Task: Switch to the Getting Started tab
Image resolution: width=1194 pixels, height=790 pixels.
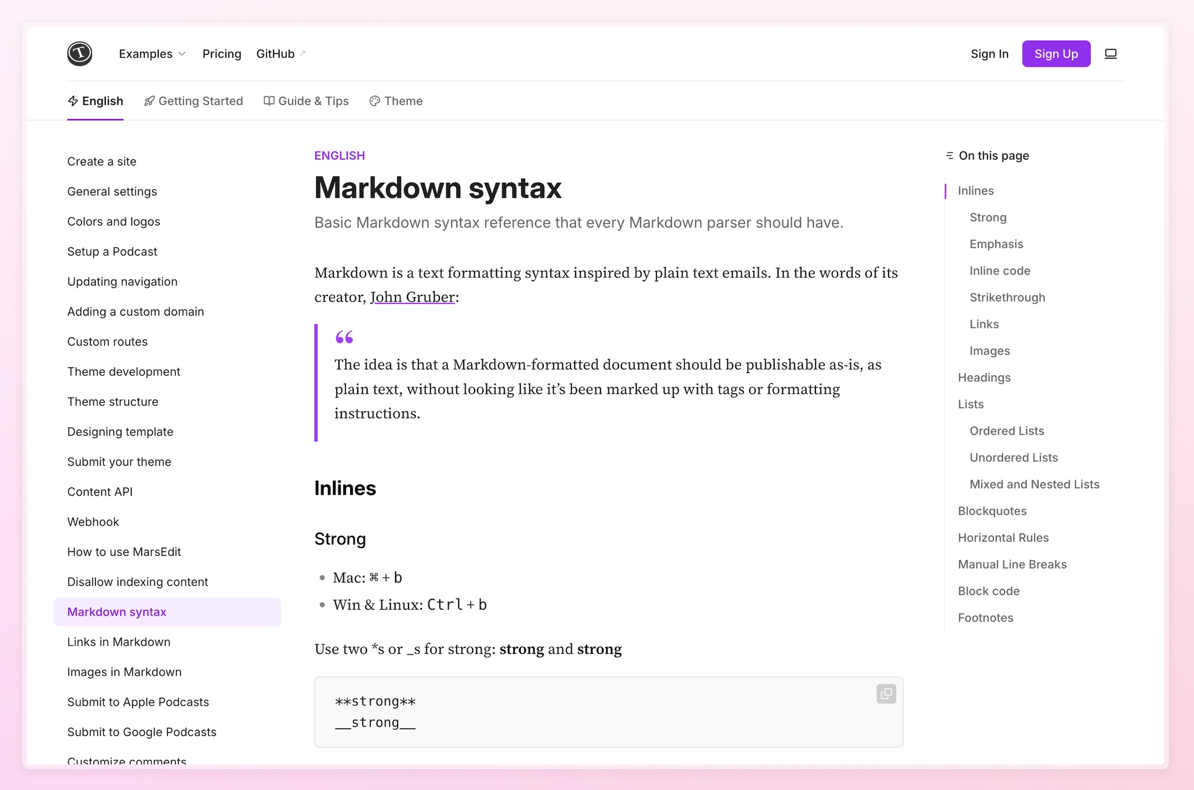Action: coord(200,101)
